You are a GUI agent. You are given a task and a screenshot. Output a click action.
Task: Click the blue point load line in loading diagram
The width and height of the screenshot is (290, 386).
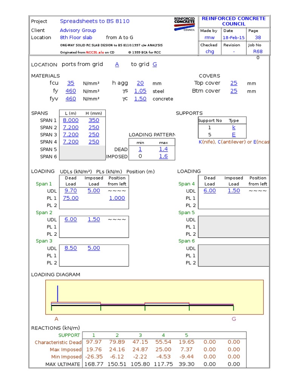(57, 294)
